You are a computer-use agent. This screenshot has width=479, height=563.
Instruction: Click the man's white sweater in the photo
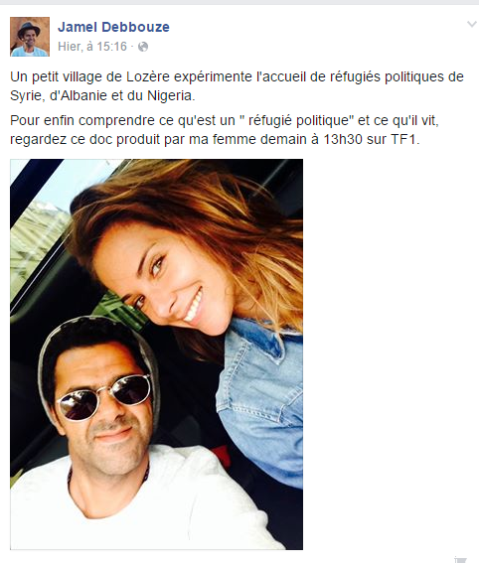point(144,509)
